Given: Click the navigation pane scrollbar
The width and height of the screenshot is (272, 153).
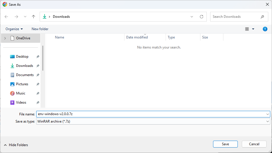Looking at the screenshot, I should (x=43, y=57).
